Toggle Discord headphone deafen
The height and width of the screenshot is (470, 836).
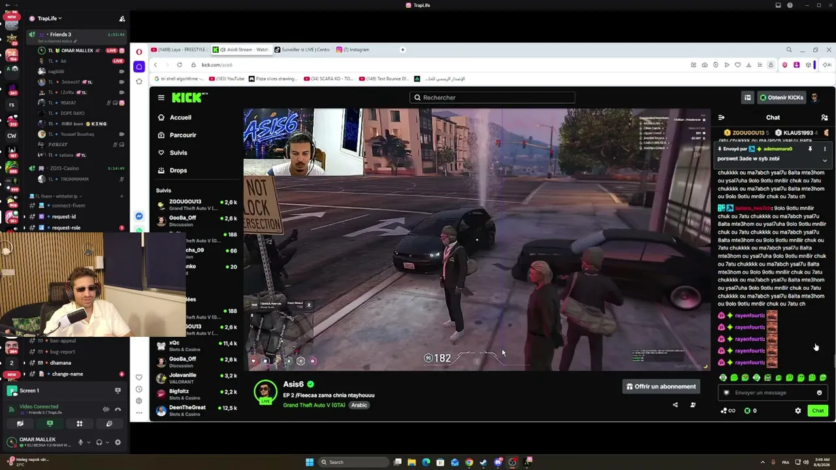pyautogui.click(x=99, y=442)
